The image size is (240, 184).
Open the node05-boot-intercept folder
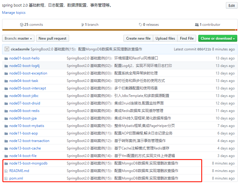28,88
